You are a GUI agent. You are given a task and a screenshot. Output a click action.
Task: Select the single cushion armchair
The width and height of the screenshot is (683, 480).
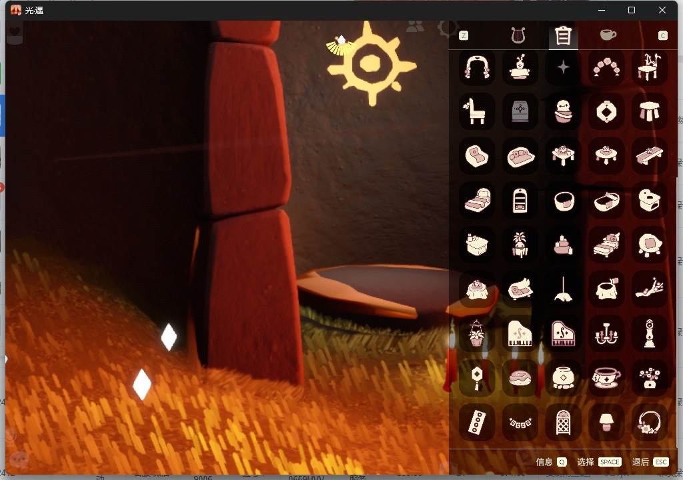(477, 156)
